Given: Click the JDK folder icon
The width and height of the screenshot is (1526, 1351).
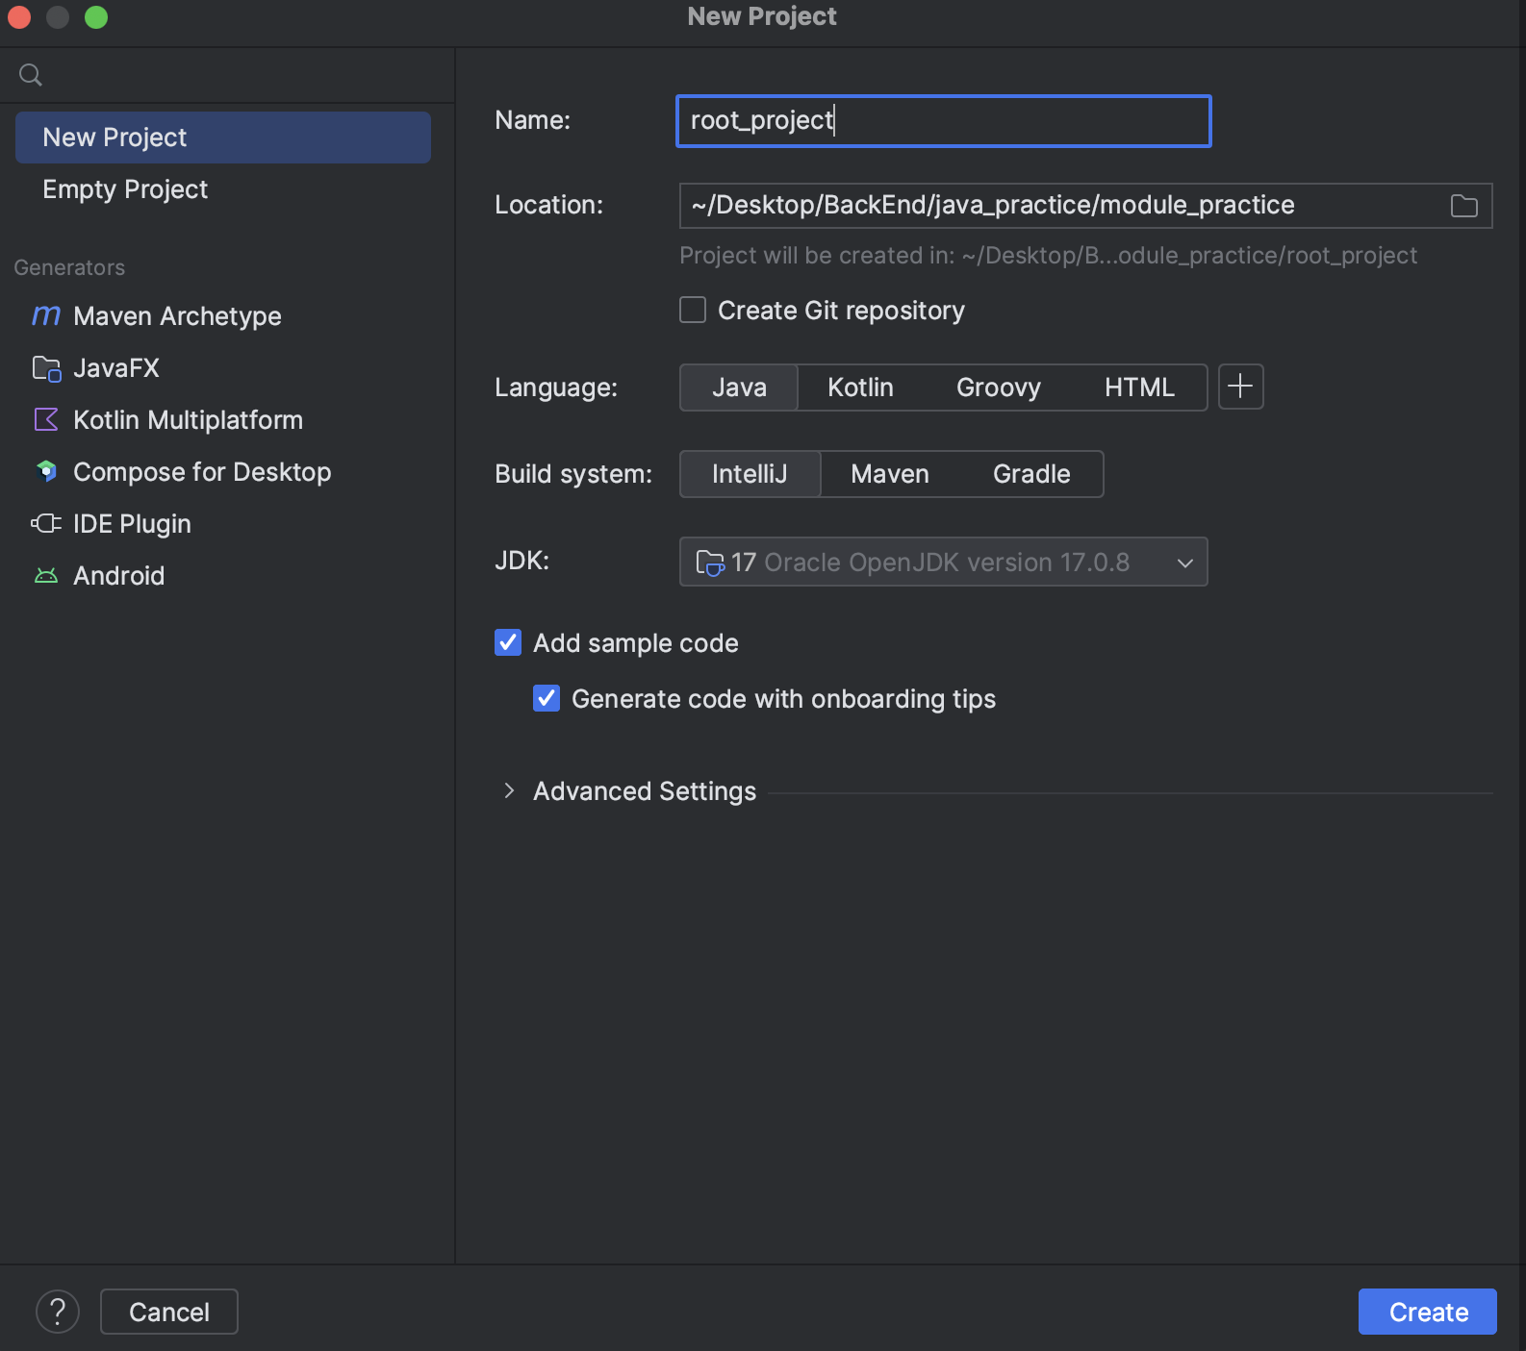Looking at the screenshot, I should click(x=710, y=563).
